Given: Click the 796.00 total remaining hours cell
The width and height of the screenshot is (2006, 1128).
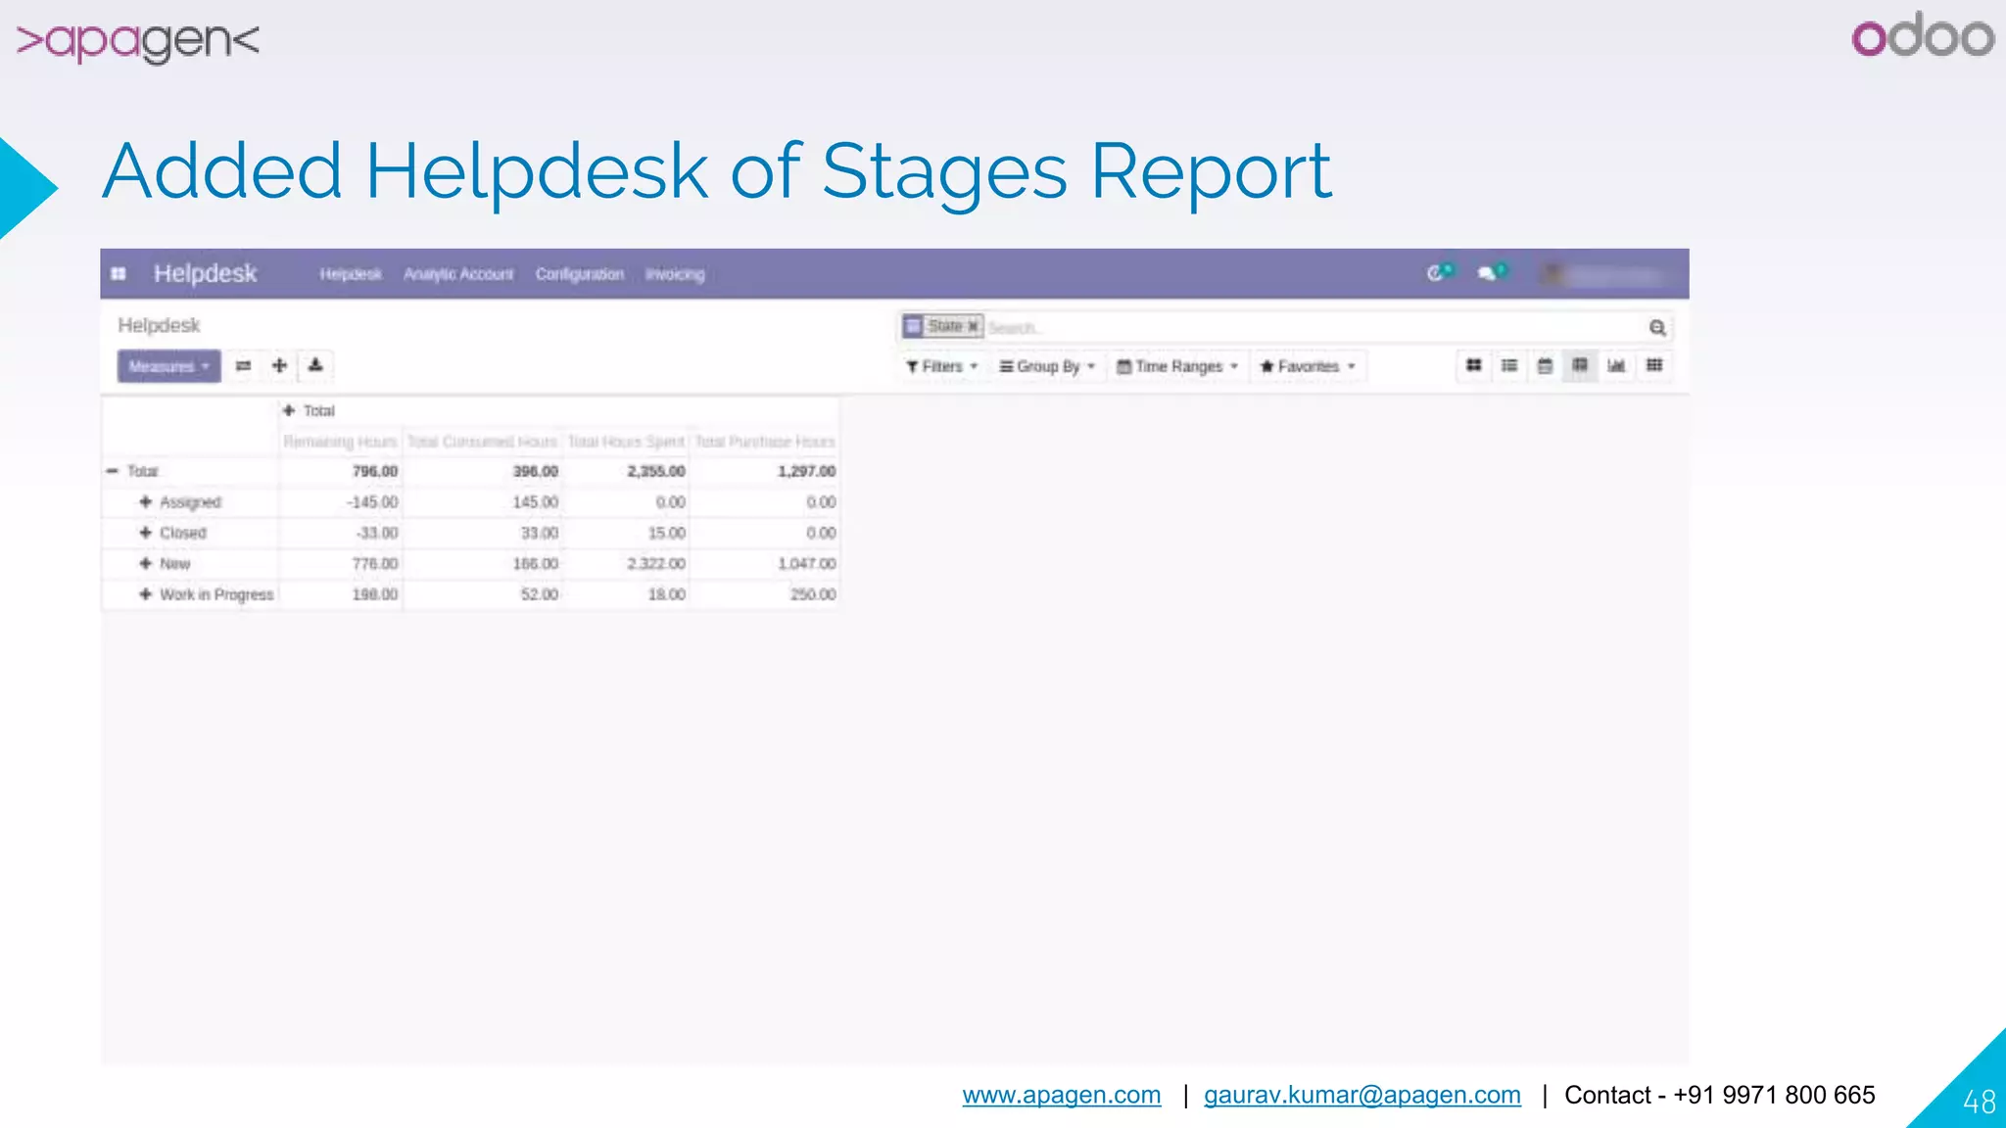Looking at the screenshot, I should point(340,471).
